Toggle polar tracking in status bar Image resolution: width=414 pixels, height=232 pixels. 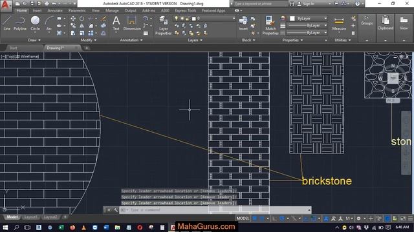pyautogui.click(x=282, y=218)
